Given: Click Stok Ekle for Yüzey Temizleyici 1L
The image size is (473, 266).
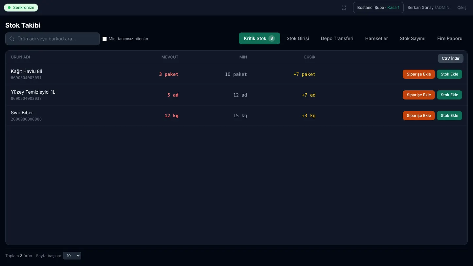Looking at the screenshot, I should coord(449,95).
